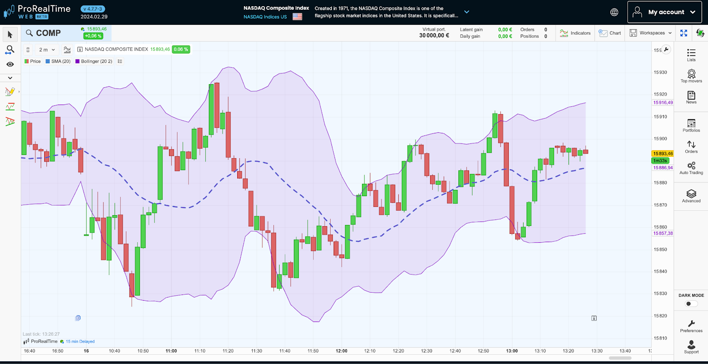Screen dimensions: 708x364
Task: Toggle the DARK MODE switch
Action: coord(691,304)
